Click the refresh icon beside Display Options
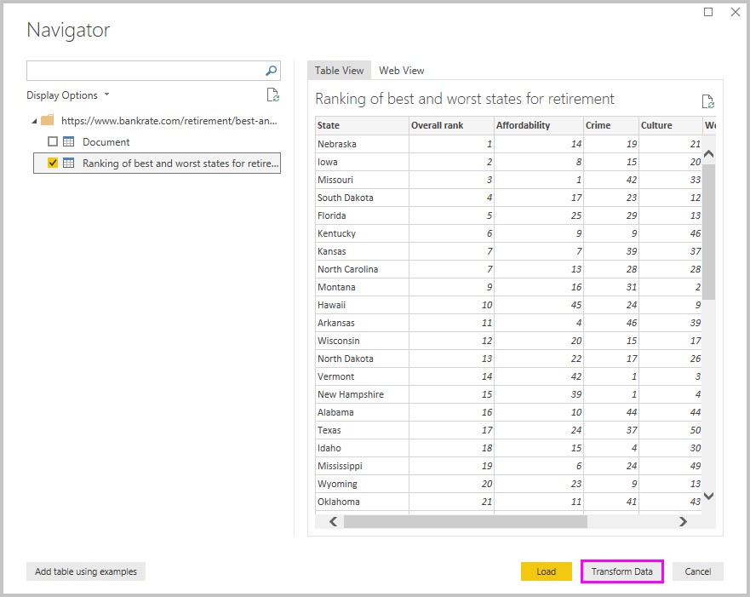The height and width of the screenshot is (597, 750). coord(272,95)
